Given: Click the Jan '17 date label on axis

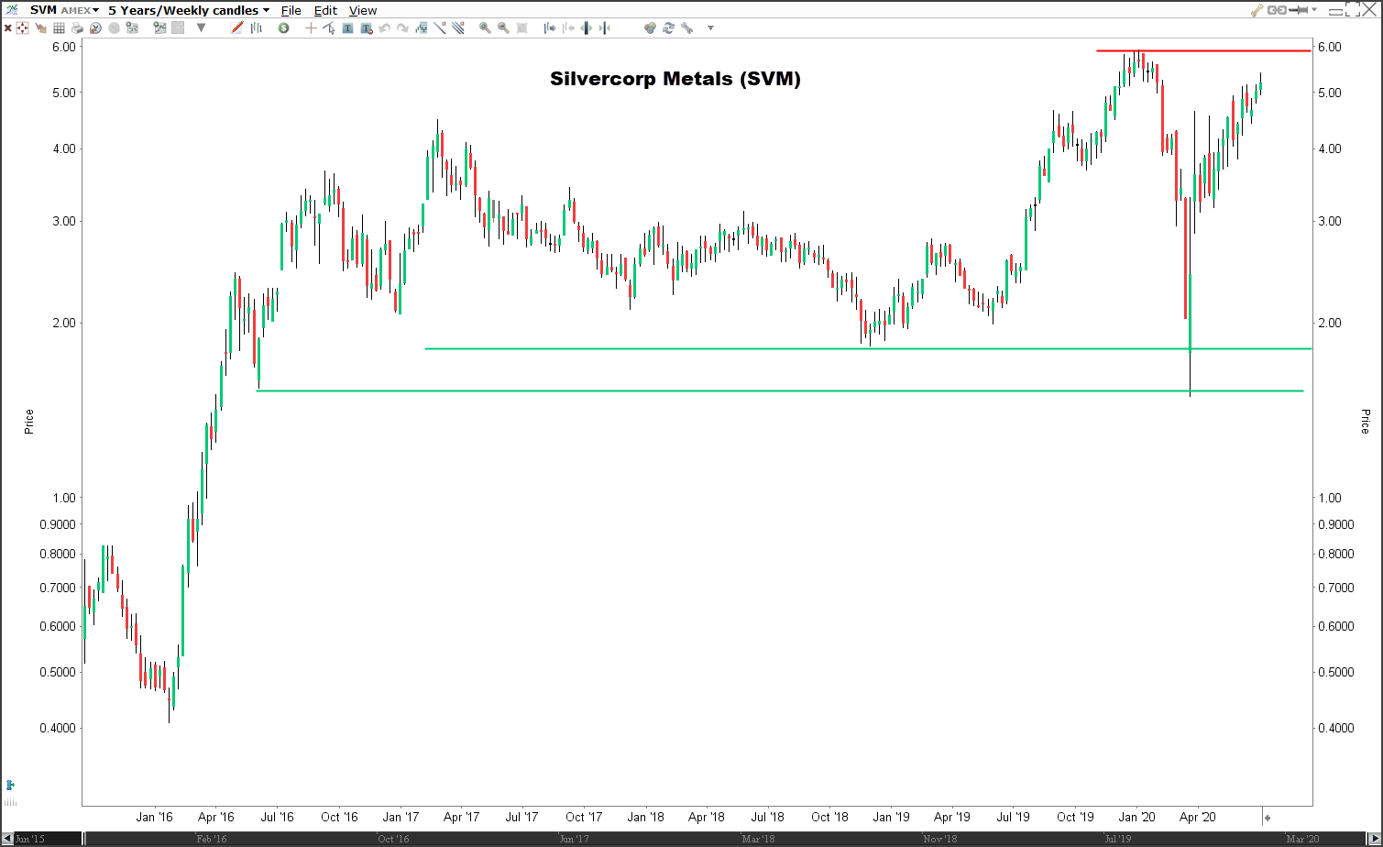Looking at the screenshot, I should click(x=401, y=817).
